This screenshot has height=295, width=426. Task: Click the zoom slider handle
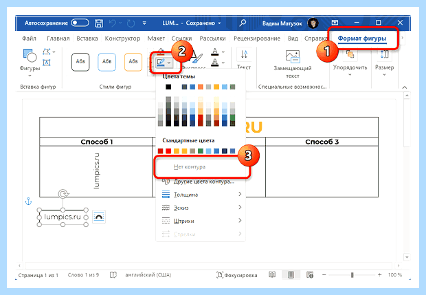[x=352, y=275]
